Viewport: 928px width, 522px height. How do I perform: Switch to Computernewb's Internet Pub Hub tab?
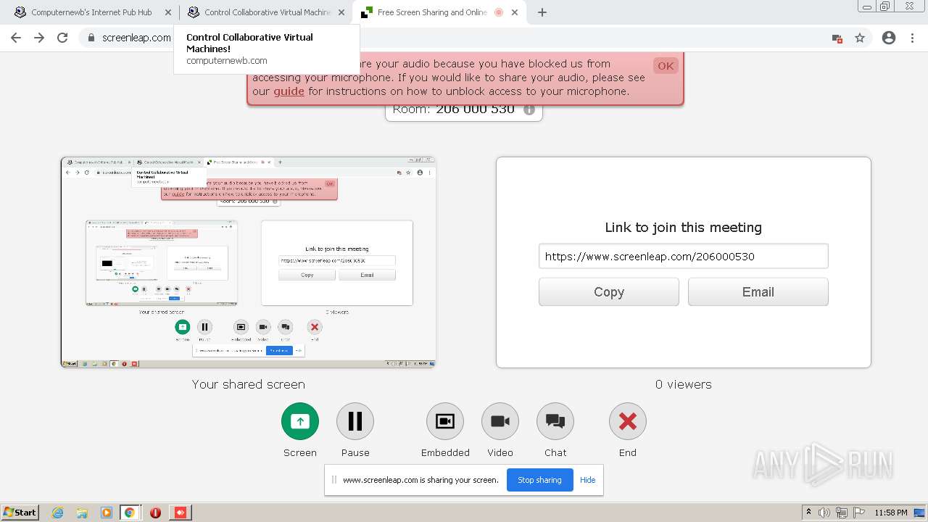click(91, 12)
